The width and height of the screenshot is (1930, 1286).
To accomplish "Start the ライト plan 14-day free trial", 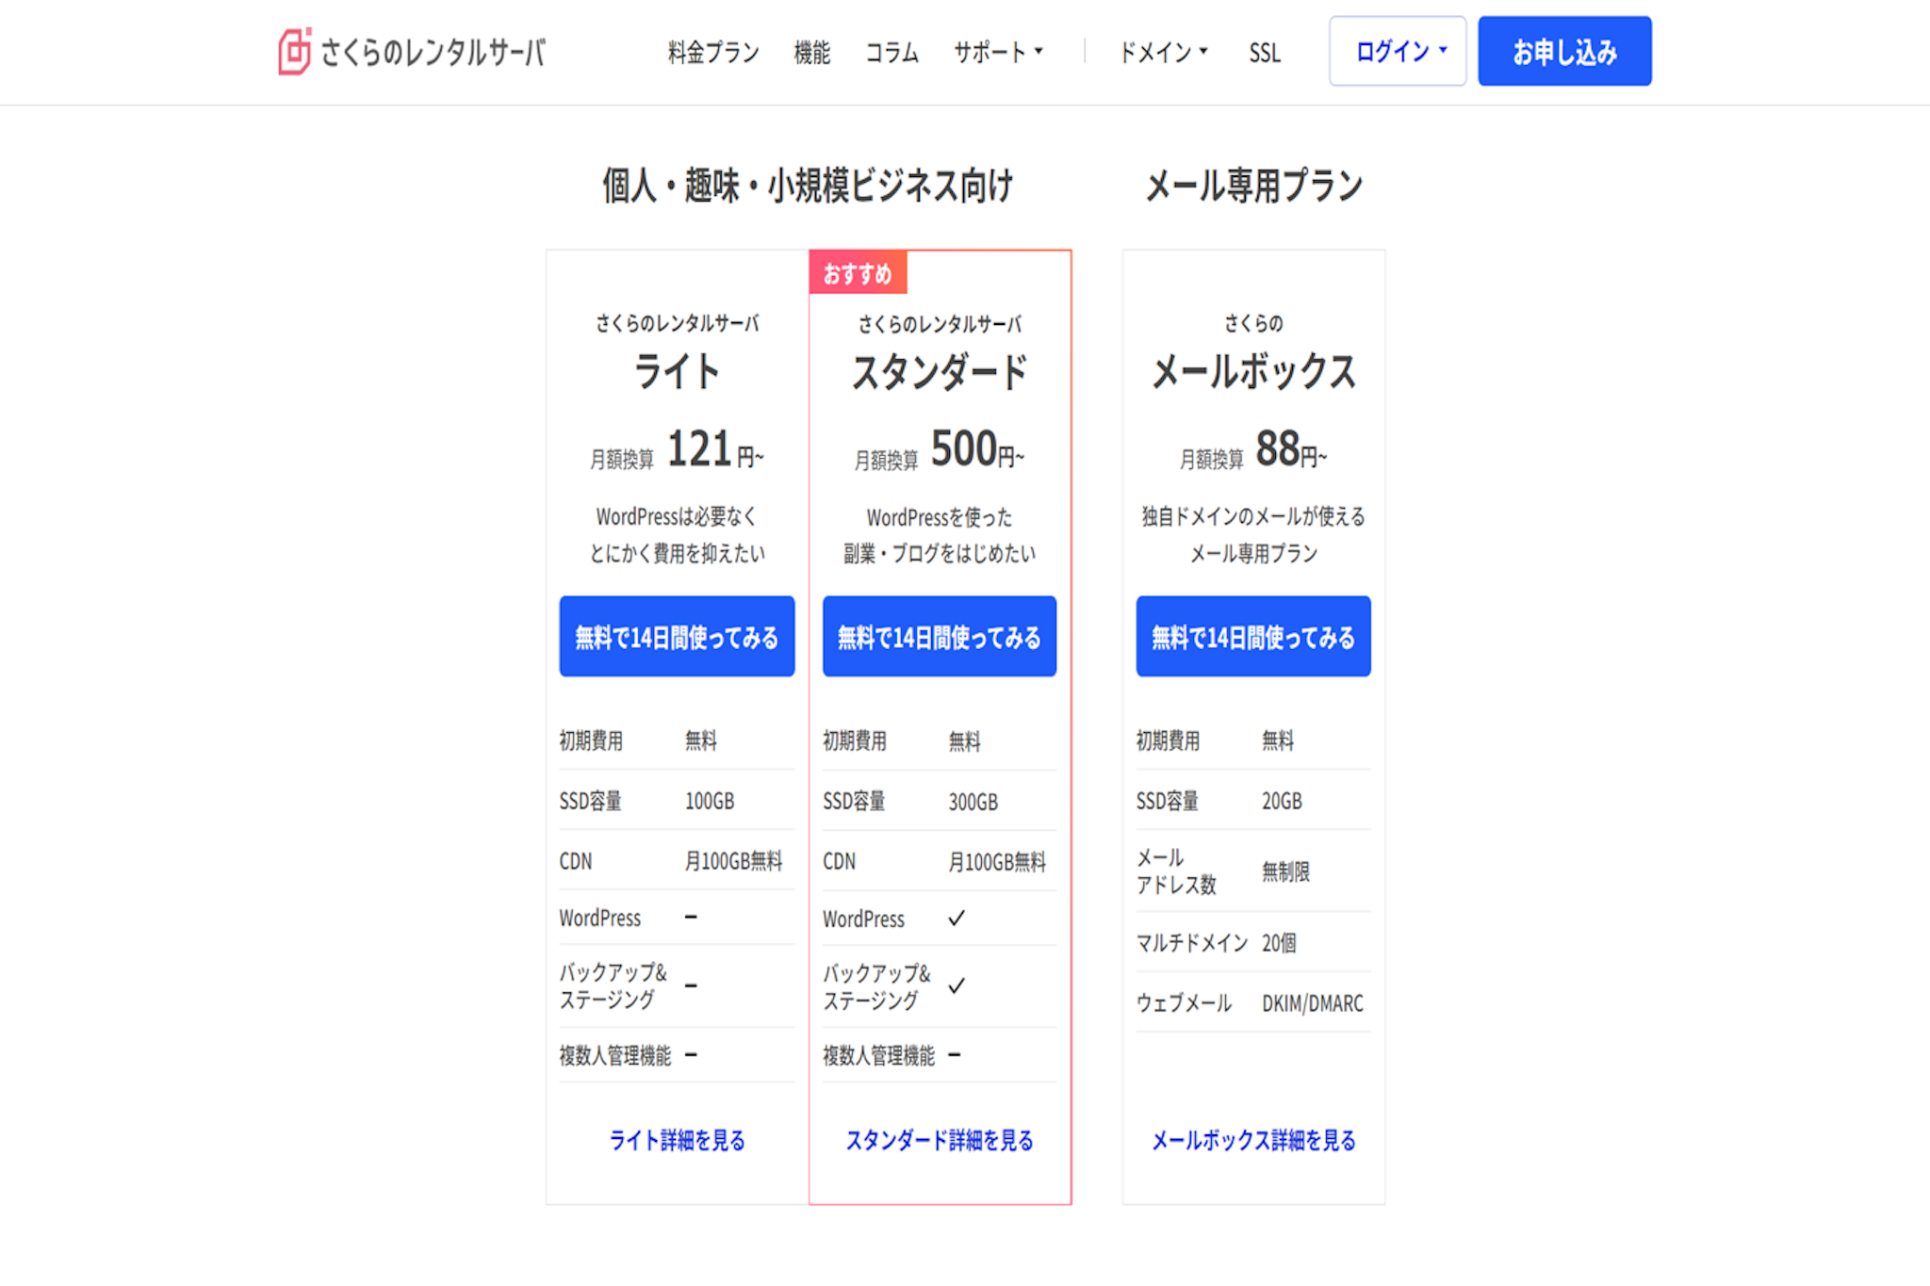I will pos(677,637).
